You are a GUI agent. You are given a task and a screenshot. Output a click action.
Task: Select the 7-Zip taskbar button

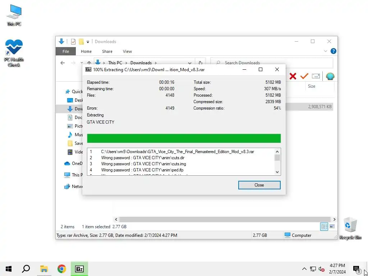tap(79, 269)
